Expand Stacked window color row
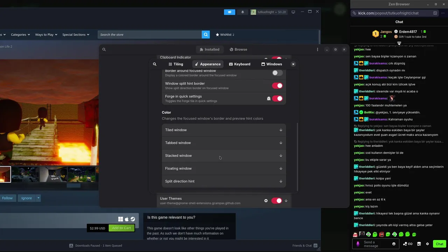This screenshot has width=448, height=252. pos(224,156)
